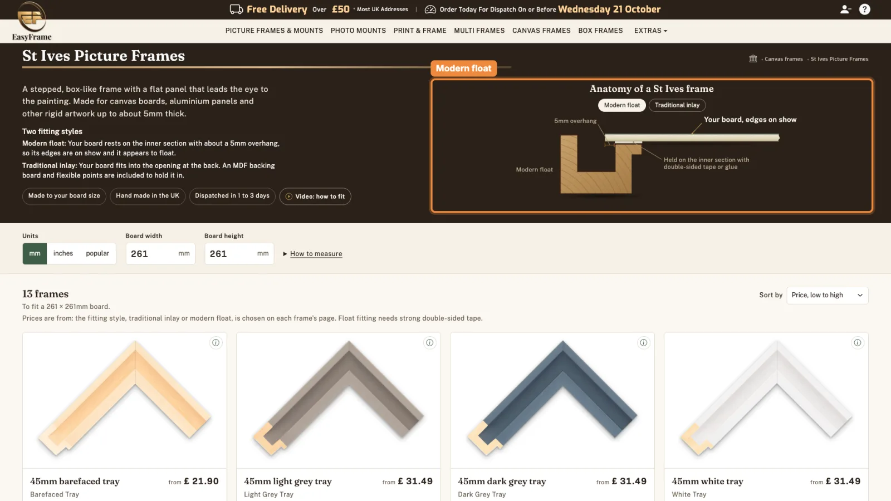Show info for 45mm light grey tray

(430, 343)
